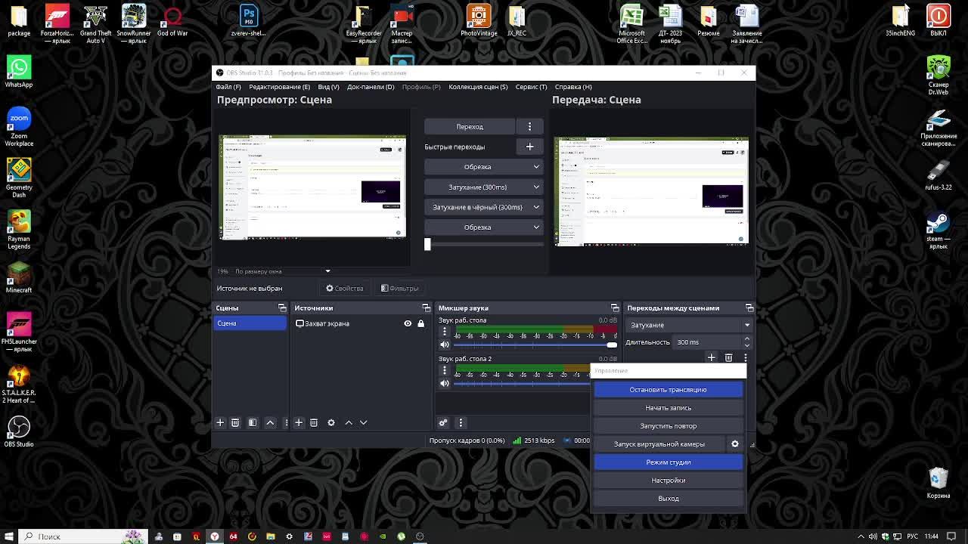Open the Файл (F) menu
Image resolution: width=968 pixels, height=544 pixels.
(228, 87)
